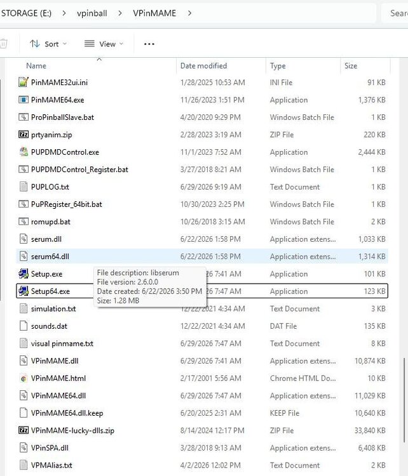Open the Sort dropdown menu
Image resolution: width=408 pixels, height=476 pixels.
coord(48,44)
